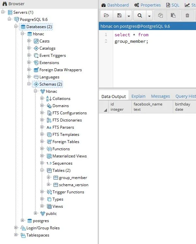Click the FTS Configurations icon
The width and height of the screenshot is (196, 244).
point(49,113)
